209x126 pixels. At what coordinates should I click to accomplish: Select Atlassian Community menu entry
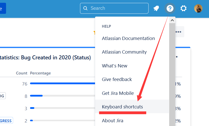click(x=124, y=52)
